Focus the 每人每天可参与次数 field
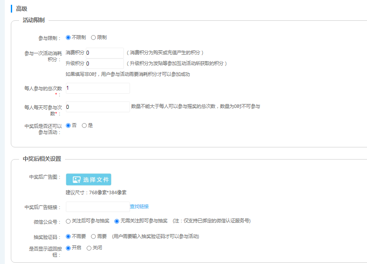 click(x=97, y=107)
